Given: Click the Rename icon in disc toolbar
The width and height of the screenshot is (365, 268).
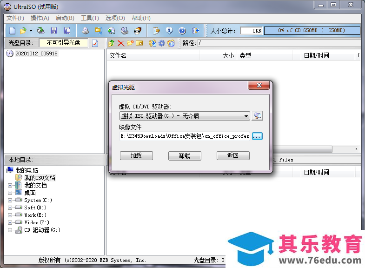Looking at the screenshot, I should pyautogui.click(x=139, y=43).
